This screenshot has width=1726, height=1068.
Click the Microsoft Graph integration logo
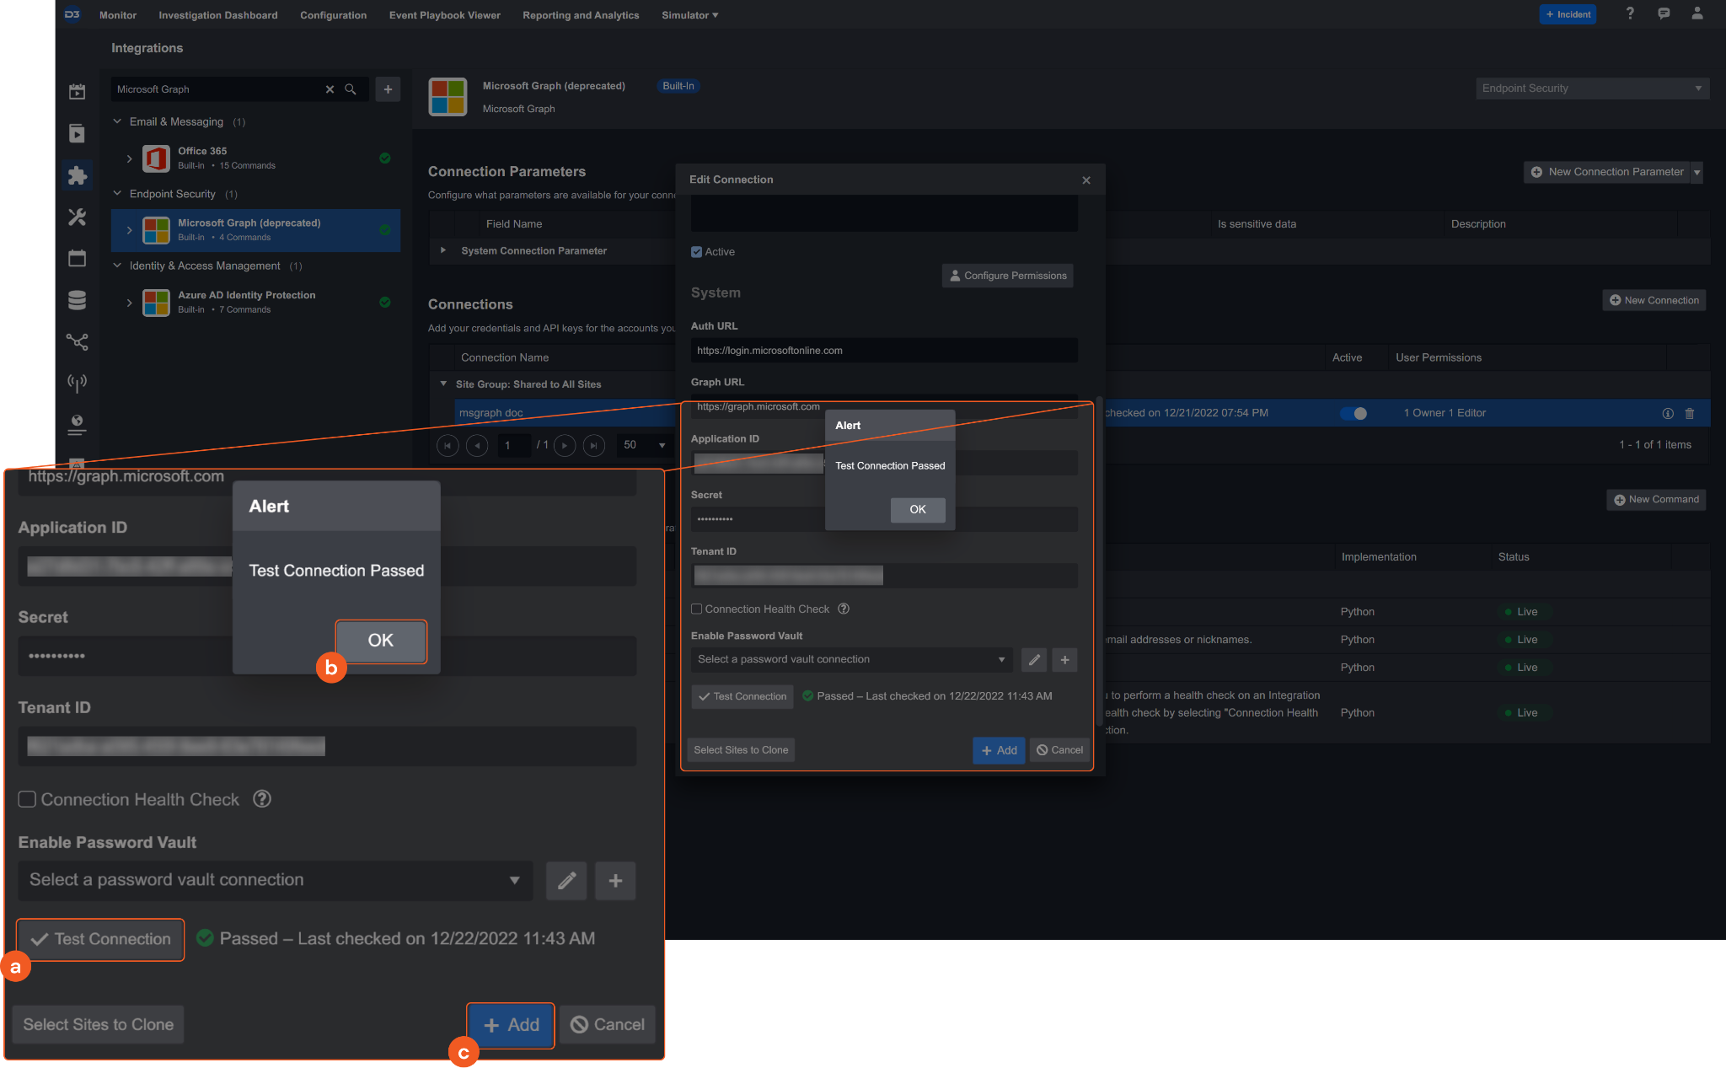[x=448, y=97]
